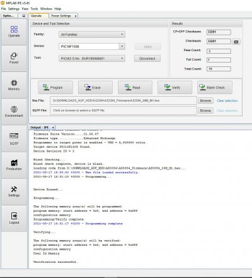The width and height of the screenshot is (252, 278).
Task: Open the Settings tools icon in sidebar
Action: pos(14,191)
